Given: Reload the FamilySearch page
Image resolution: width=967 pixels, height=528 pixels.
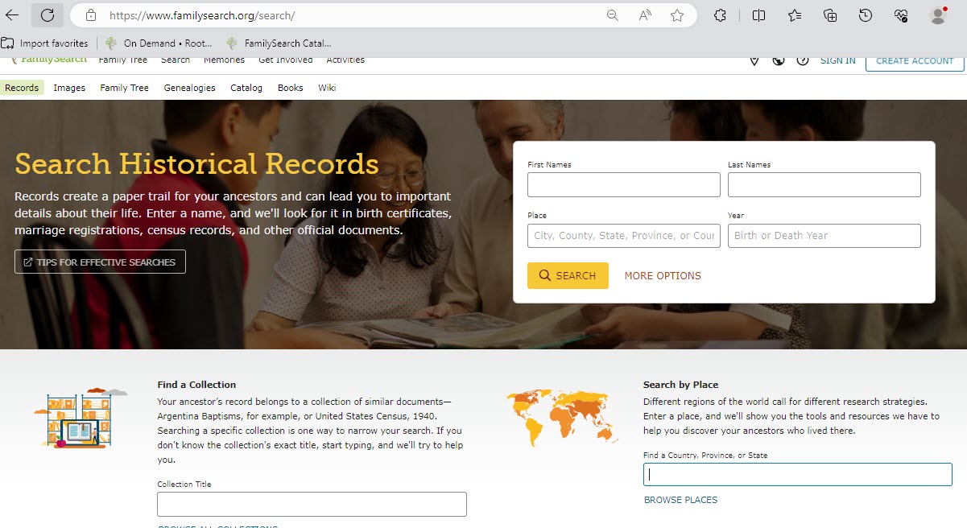Looking at the screenshot, I should 48,15.
